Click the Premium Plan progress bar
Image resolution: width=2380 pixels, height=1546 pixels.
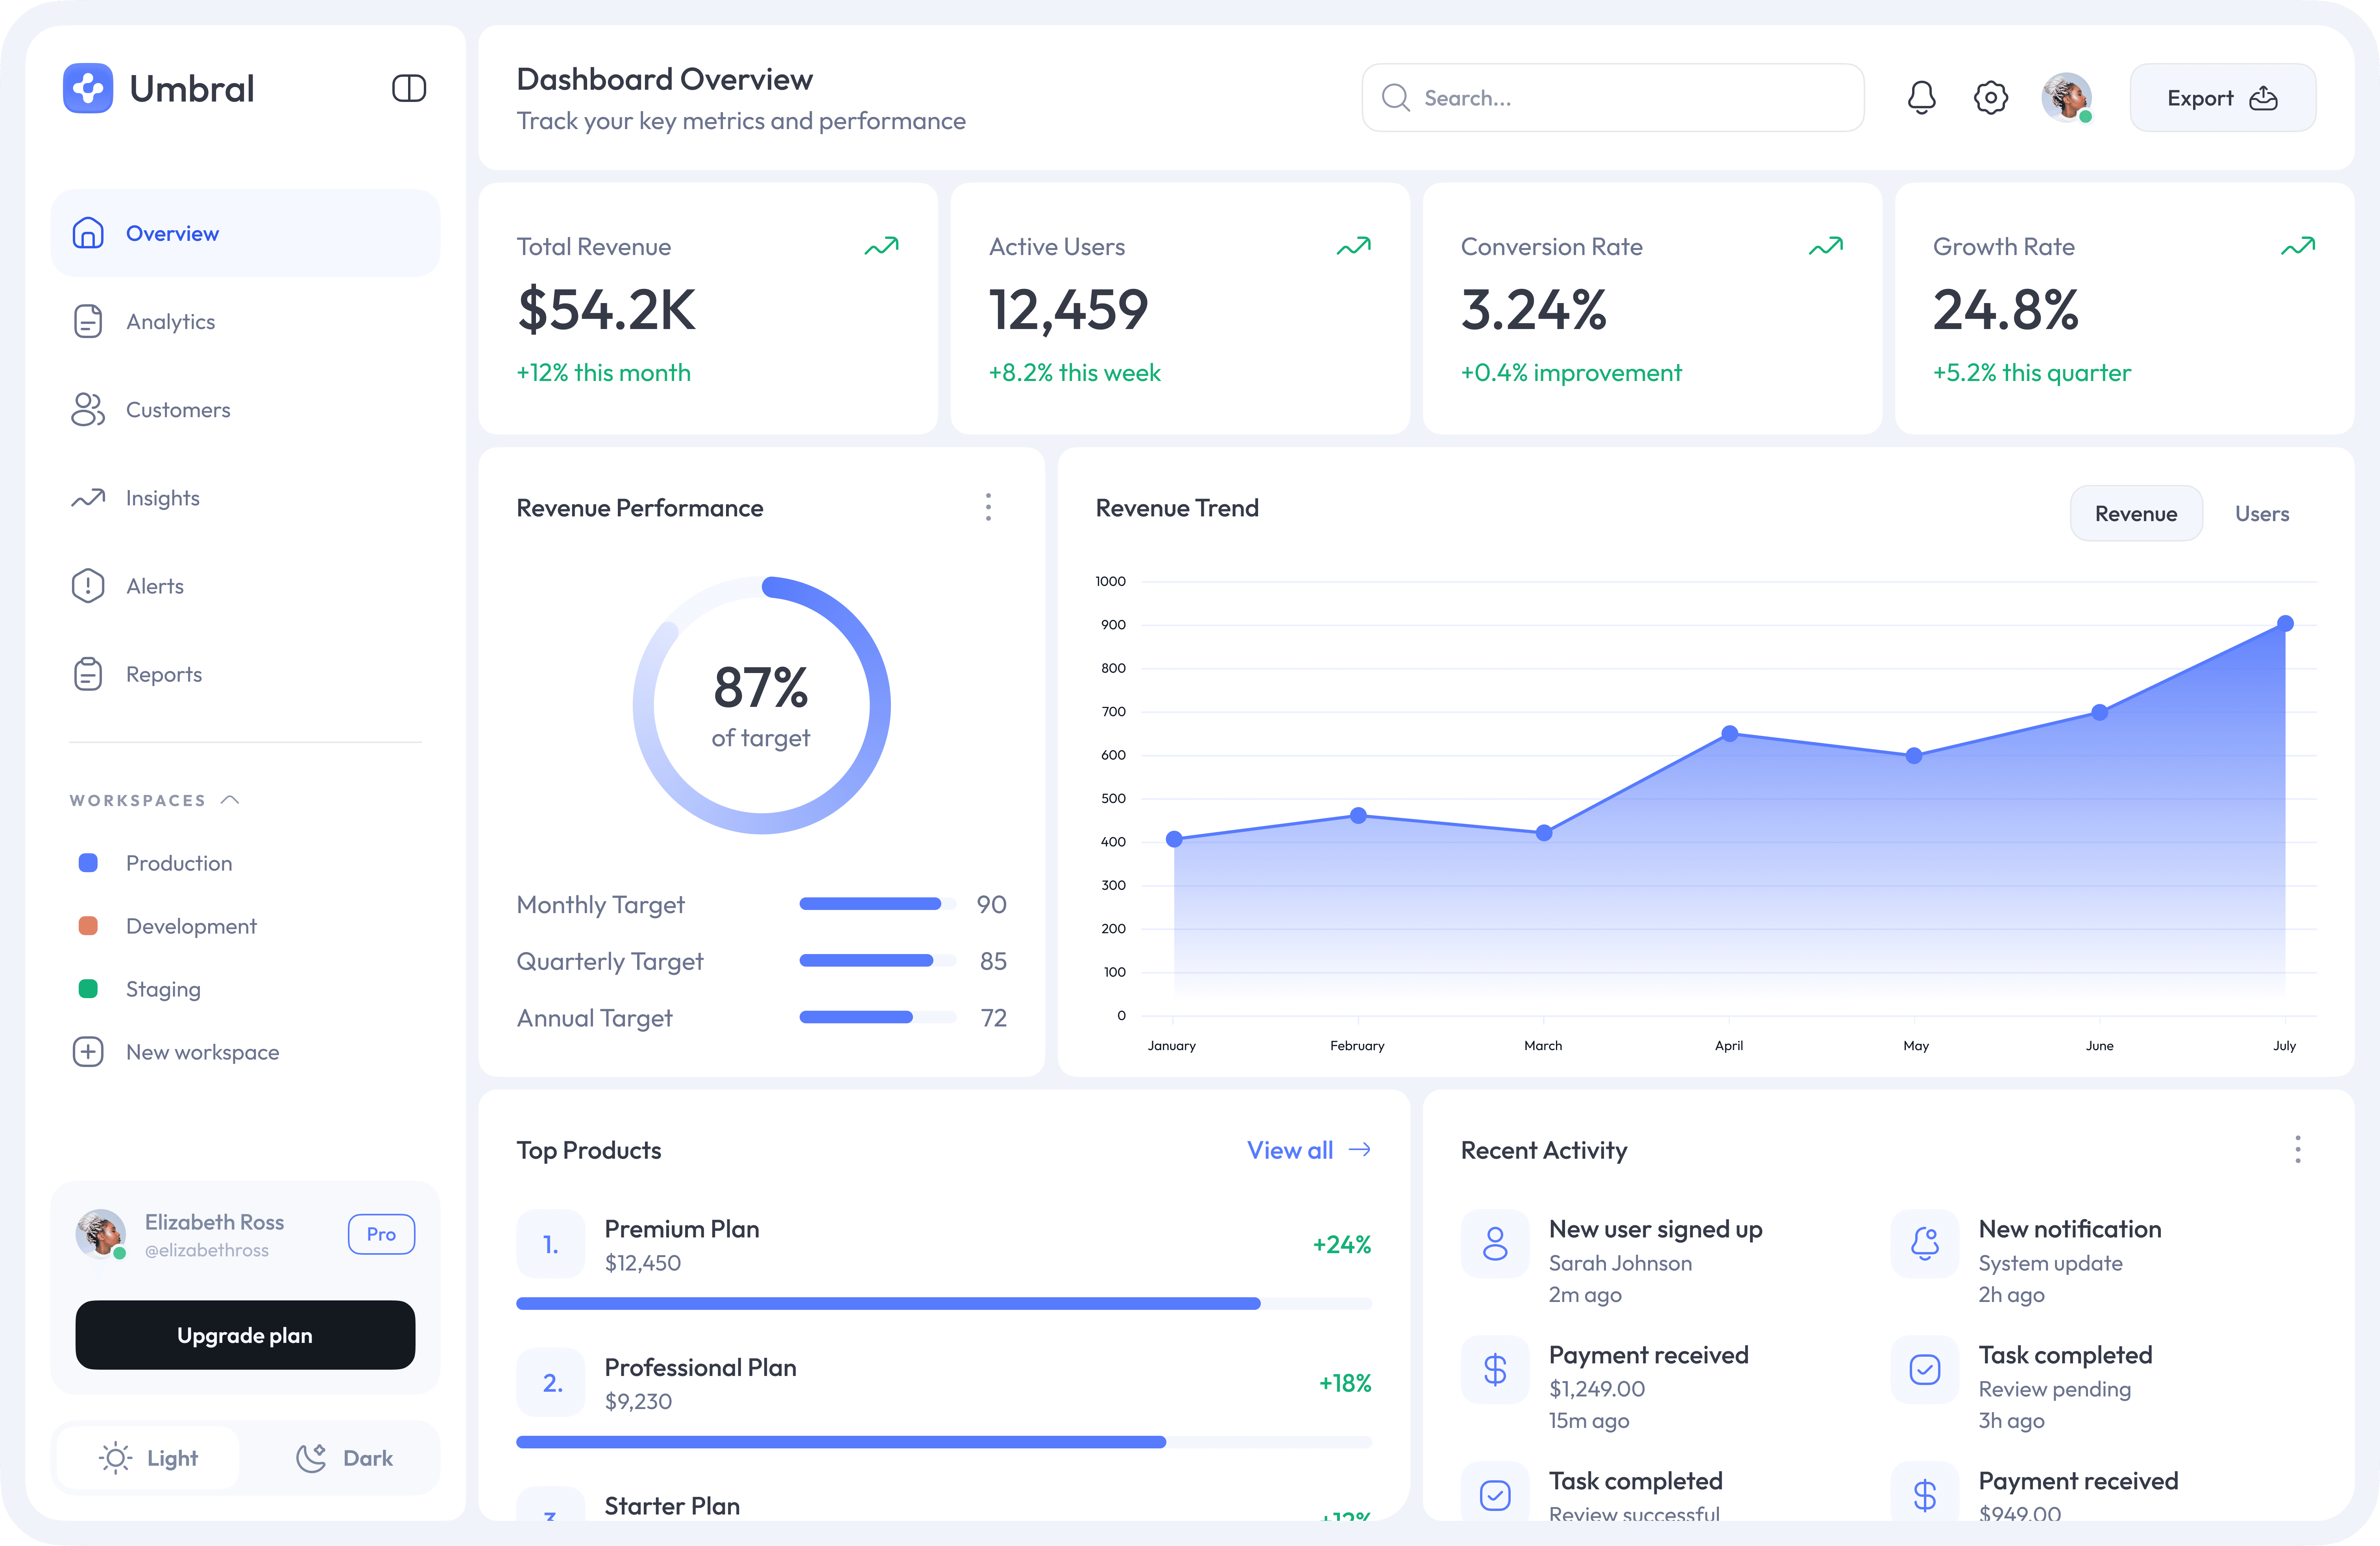[x=944, y=1303]
